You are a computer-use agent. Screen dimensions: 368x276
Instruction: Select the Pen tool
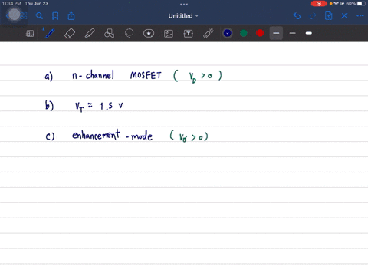50,34
